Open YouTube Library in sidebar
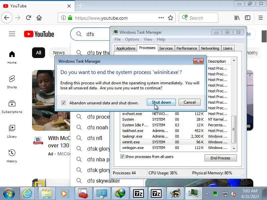 pyautogui.click(x=12, y=131)
